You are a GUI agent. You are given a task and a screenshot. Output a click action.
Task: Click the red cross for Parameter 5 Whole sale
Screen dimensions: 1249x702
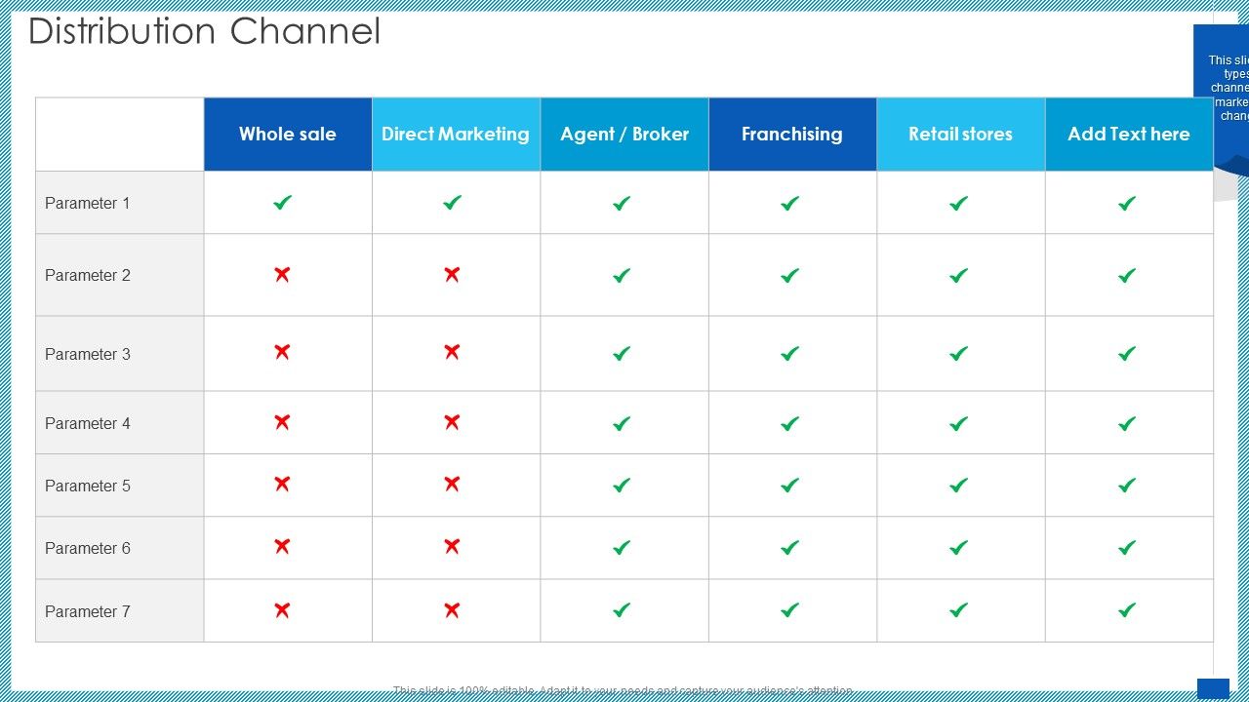pyautogui.click(x=282, y=484)
